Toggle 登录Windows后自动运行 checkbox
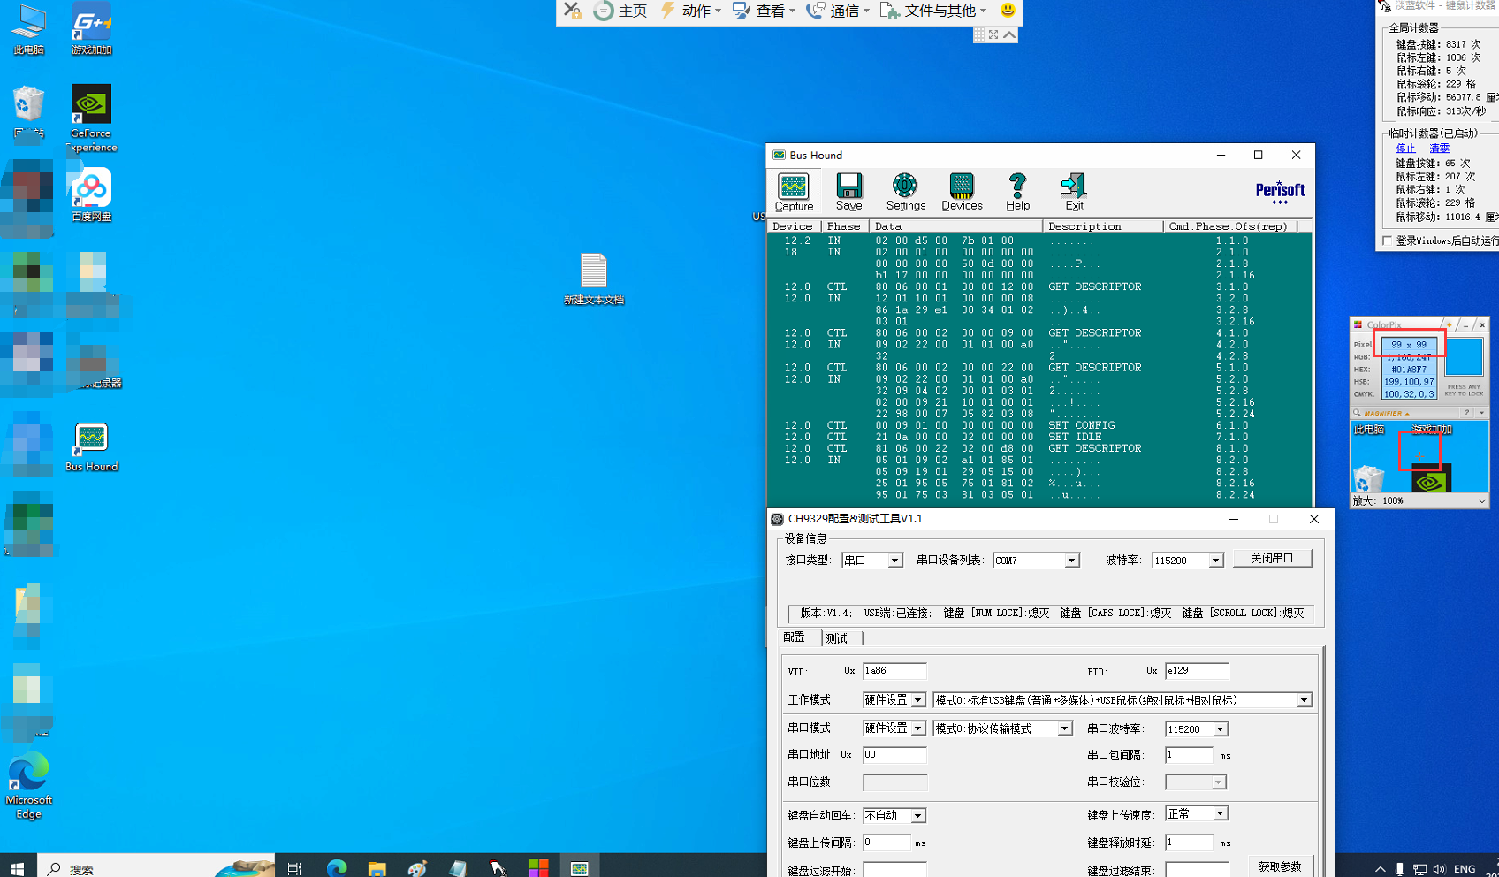1499x877 pixels. click(x=1387, y=240)
